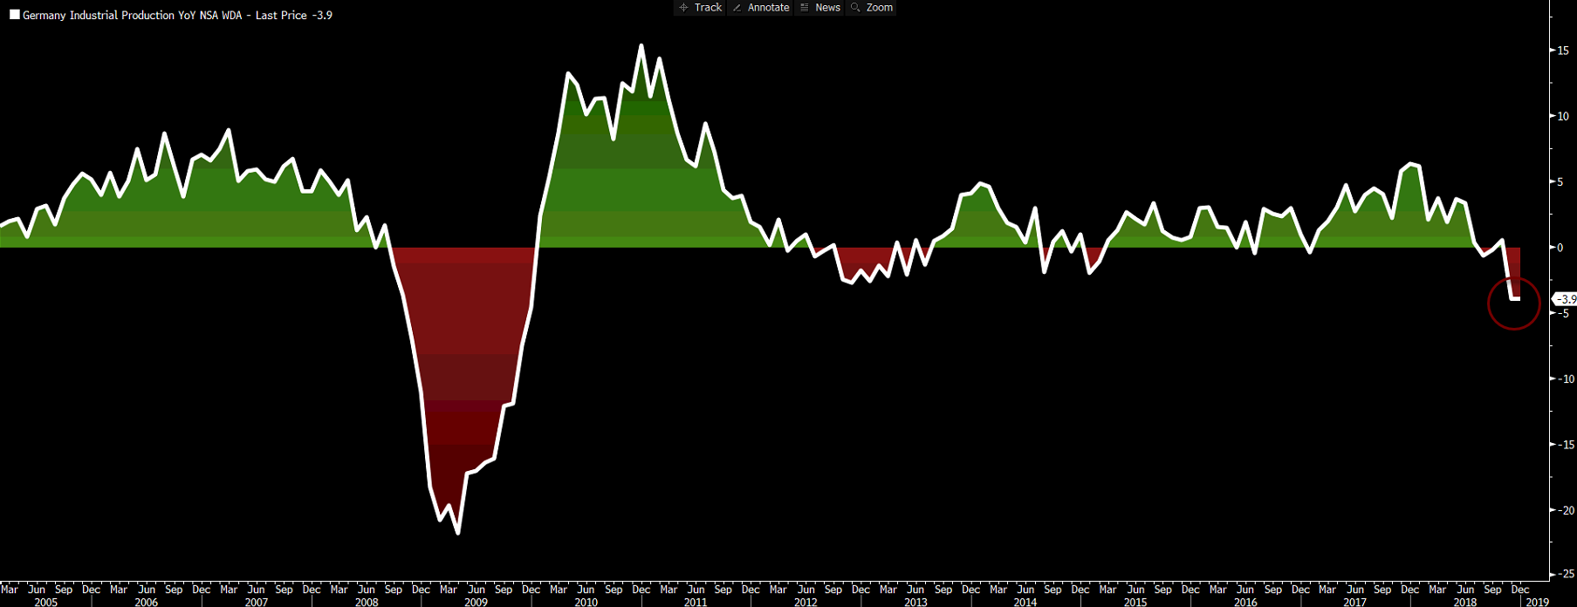Select the 2005 year label on x-axis
Screen dimensions: 1577x607
pyautogui.click(x=45, y=602)
